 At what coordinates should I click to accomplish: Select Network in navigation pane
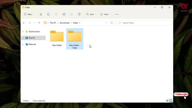(x=32, y=44)
